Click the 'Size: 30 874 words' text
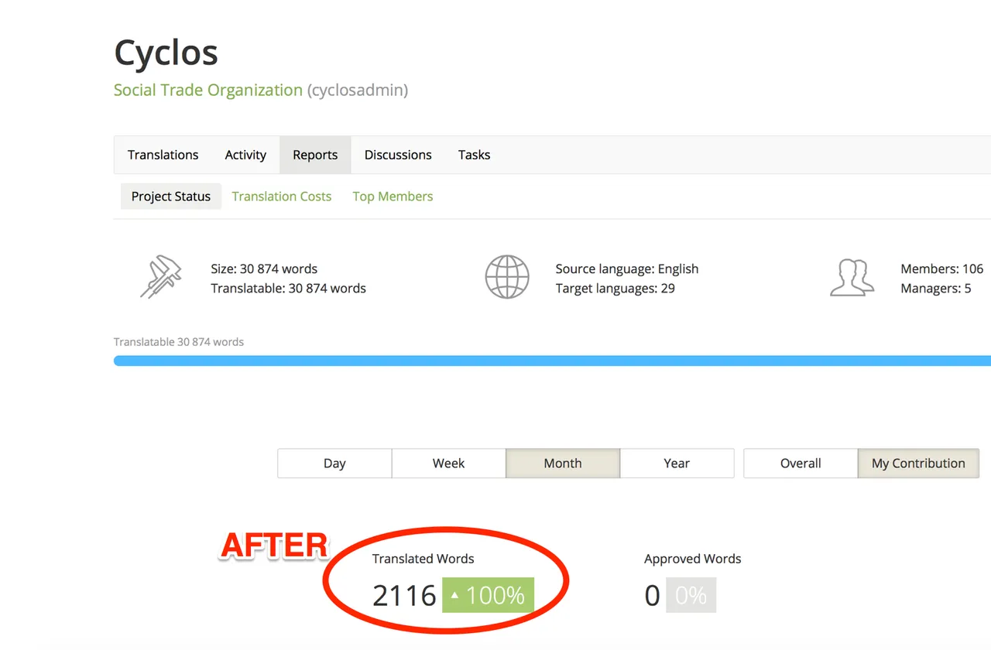Viewport: 991px width, 650px height. (264, 269)
